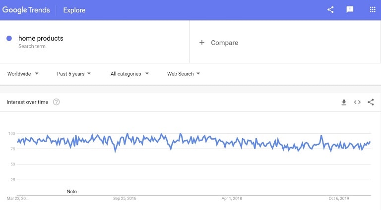This screenshot has width=381, height=210.
Task: Open the Web Search type dropdown
Action: pos(184,74)
